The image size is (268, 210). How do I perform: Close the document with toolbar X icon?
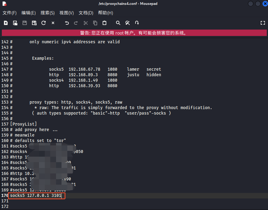tap(53, 23)
